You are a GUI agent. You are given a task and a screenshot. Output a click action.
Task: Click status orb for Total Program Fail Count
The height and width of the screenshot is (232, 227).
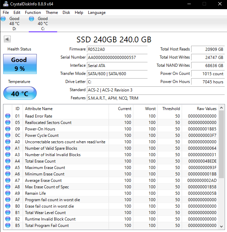click(8, 225)
